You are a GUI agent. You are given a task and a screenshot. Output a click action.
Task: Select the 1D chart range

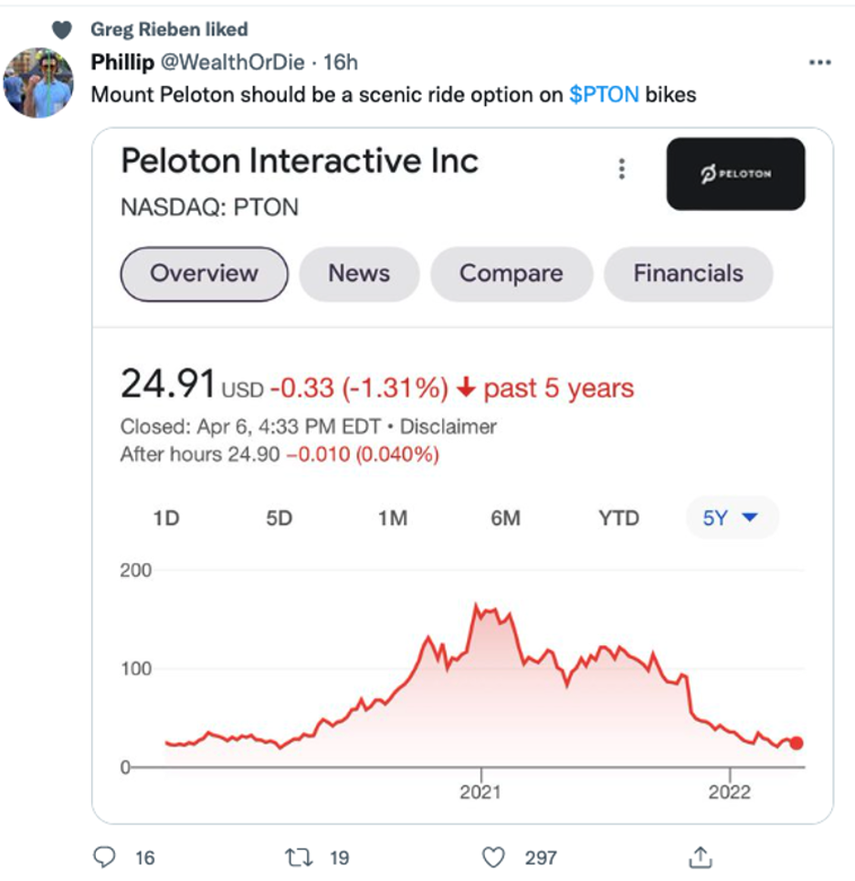tap(166, 518)
